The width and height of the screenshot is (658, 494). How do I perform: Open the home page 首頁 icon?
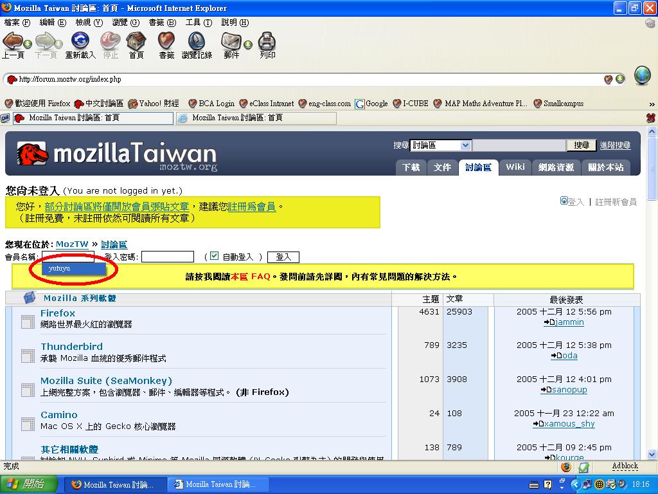[136, 41]
